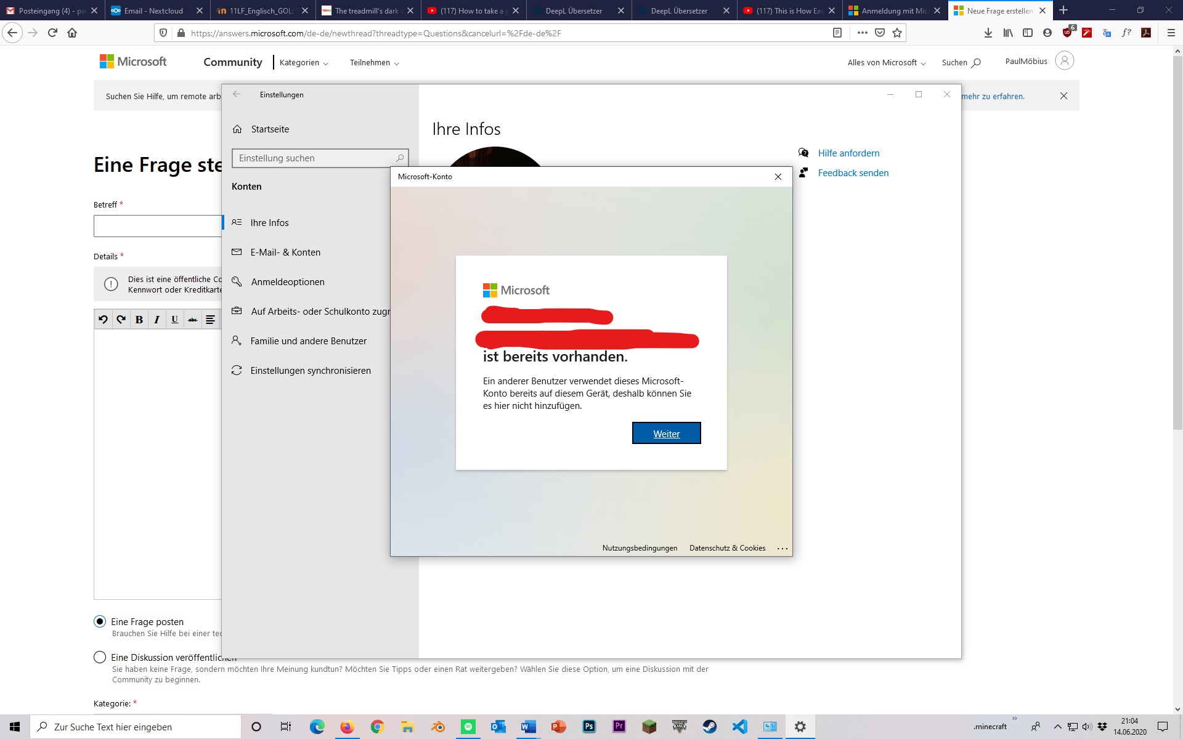1183x739 pixels.
Task: Go back in Firefox
Action: [12, 33]
